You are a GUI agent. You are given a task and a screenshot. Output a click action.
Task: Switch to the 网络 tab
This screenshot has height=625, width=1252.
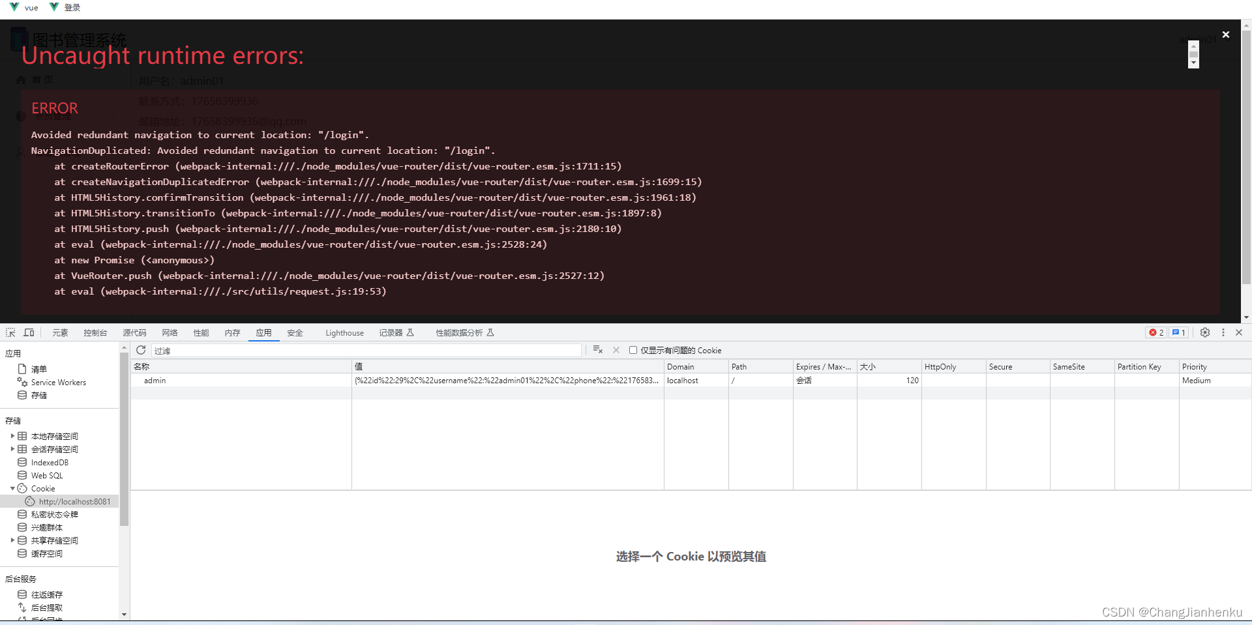pos(170,332)
